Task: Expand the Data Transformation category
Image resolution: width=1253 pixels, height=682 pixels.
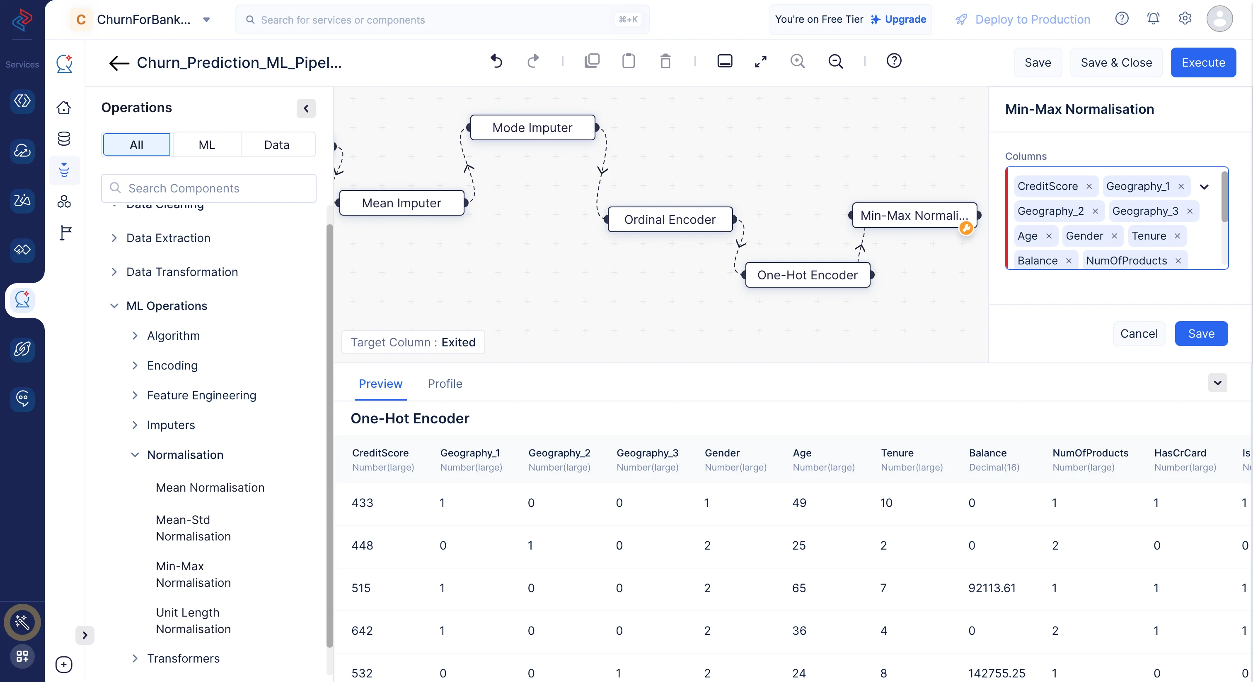Action: pos(181,272)
